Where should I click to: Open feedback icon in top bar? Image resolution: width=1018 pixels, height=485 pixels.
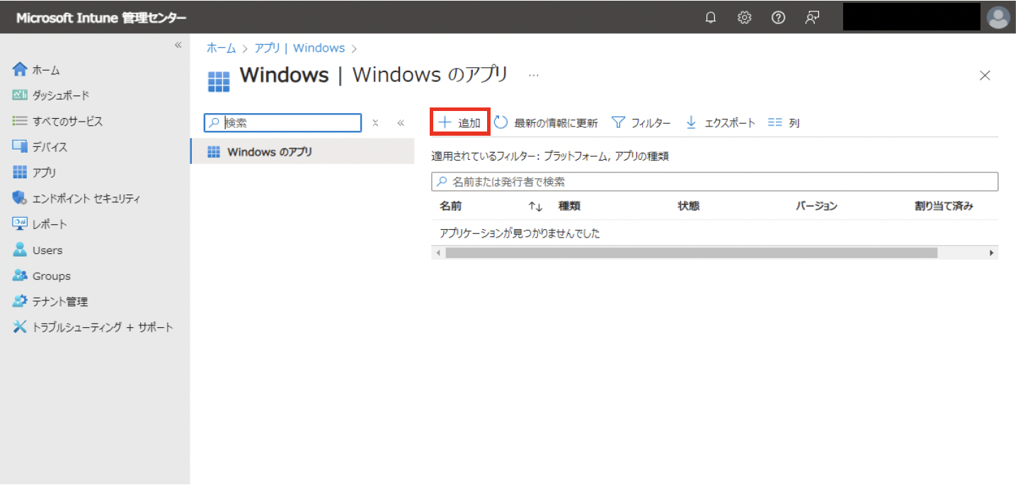(x=813, y=18)
